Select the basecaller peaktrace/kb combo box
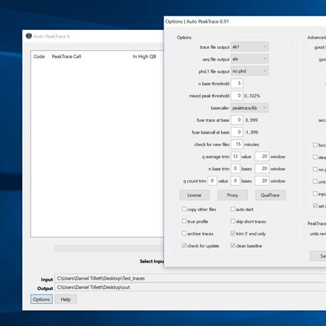 250,108
